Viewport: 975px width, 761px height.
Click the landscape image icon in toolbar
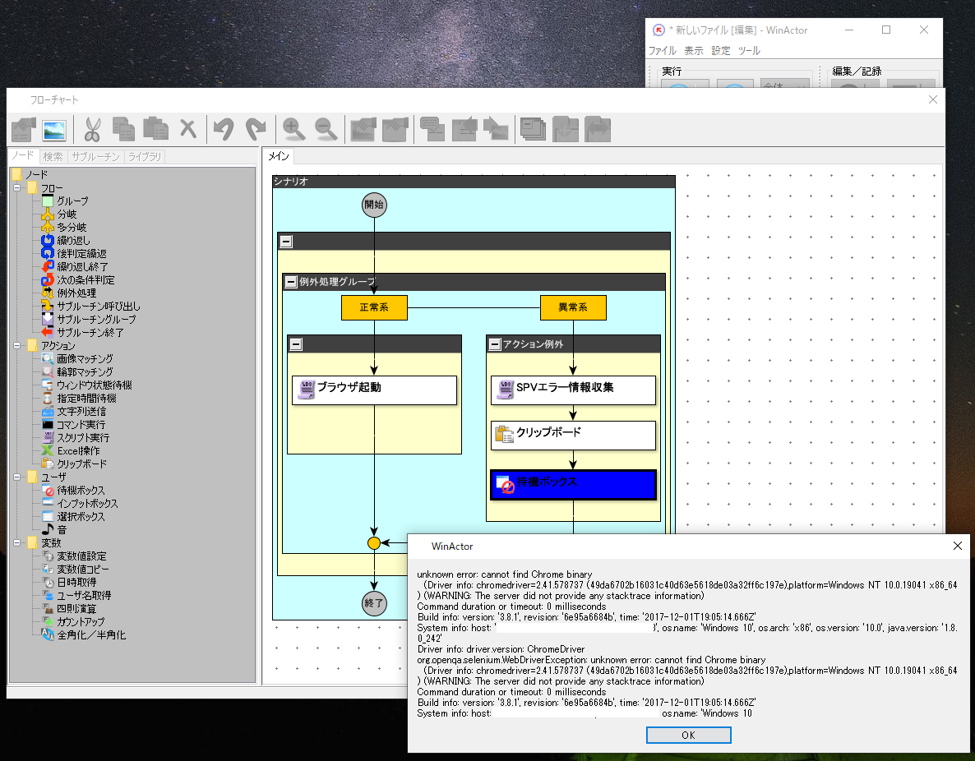pyautogui.click(x=55, y=130)
